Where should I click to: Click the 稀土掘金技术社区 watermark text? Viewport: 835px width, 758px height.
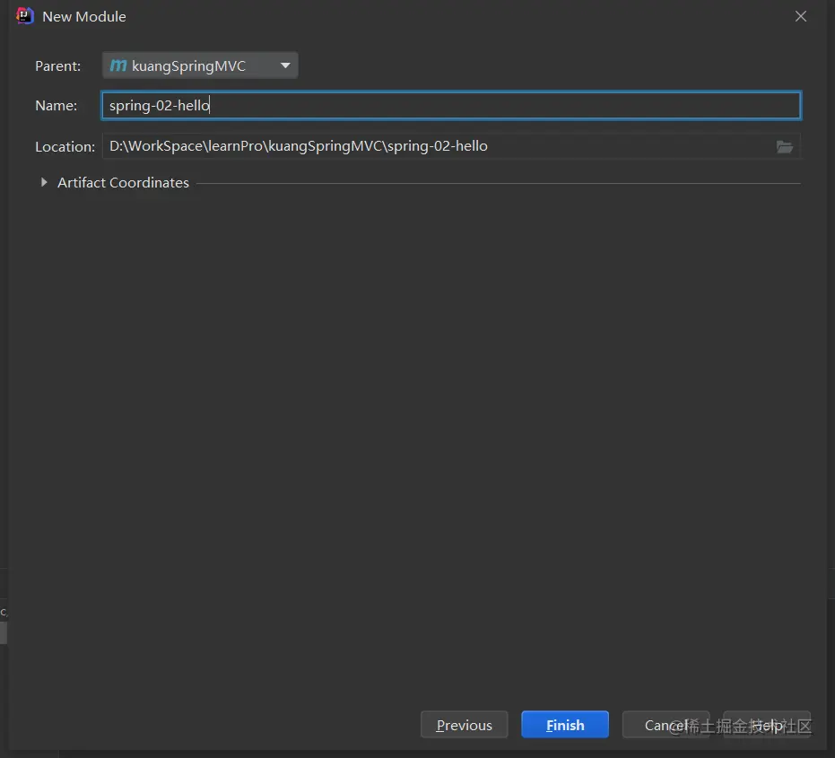(x=748, y=726)
